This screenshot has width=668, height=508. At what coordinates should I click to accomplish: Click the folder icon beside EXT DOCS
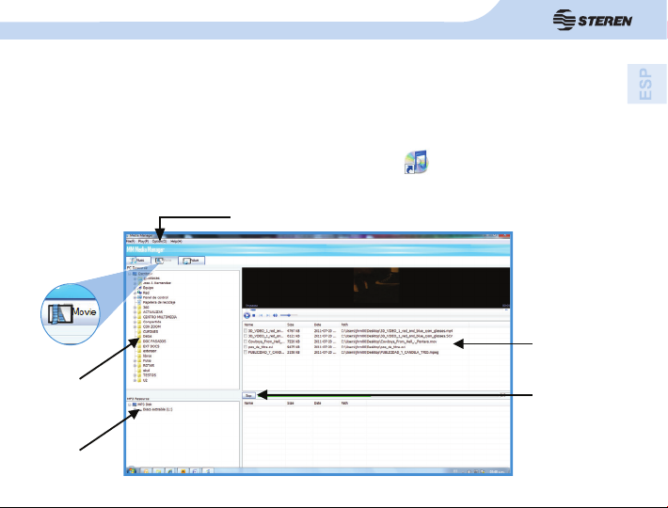pos(140,346)
